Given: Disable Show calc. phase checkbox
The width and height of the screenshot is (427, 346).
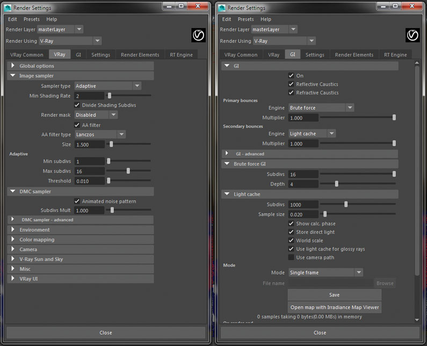Looking at the screenshot, I should pos(291,224).
